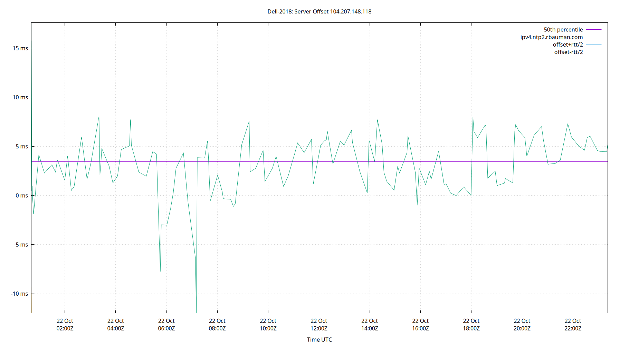Click the offset+rtt/2 legend label
The height and width of the screenshot is (345, 639).
click(568, 45)
